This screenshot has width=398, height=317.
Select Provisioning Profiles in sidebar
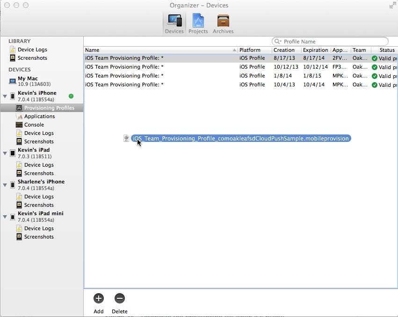coord(49,108)
